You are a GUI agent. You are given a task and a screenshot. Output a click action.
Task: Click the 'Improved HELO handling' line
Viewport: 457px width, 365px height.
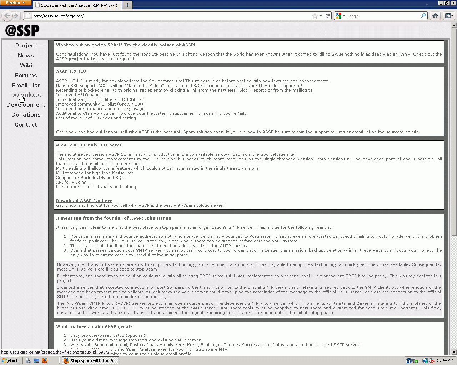[x=81, y=95]
